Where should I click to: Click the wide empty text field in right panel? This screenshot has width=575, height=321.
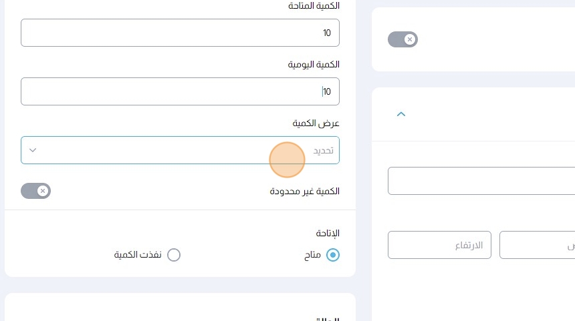coord(481,181)
